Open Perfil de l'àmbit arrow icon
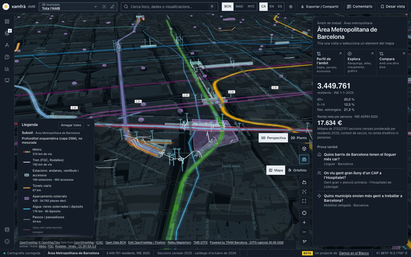 click(340, 54)
